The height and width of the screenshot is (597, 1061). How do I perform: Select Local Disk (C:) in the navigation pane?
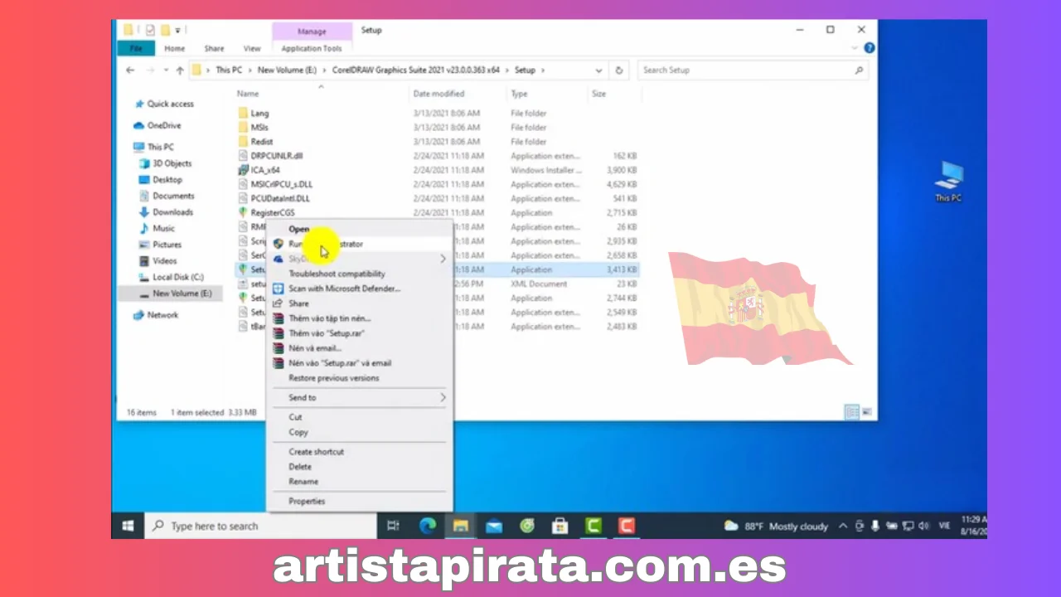[x=178, y=277]
